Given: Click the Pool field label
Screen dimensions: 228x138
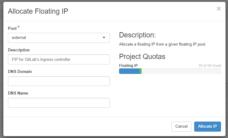Looking at the screenshot, I should click(x=12, y=28).
